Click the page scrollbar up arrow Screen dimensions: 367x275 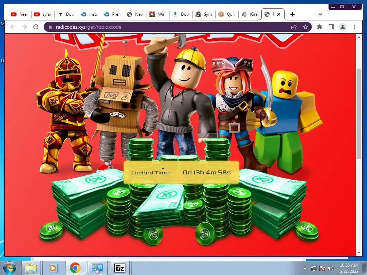click(359, 37)
